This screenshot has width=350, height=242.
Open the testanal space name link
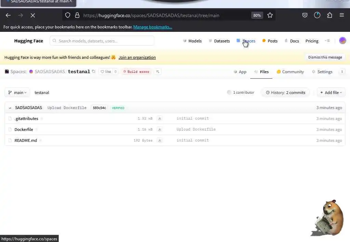(79, 71)
